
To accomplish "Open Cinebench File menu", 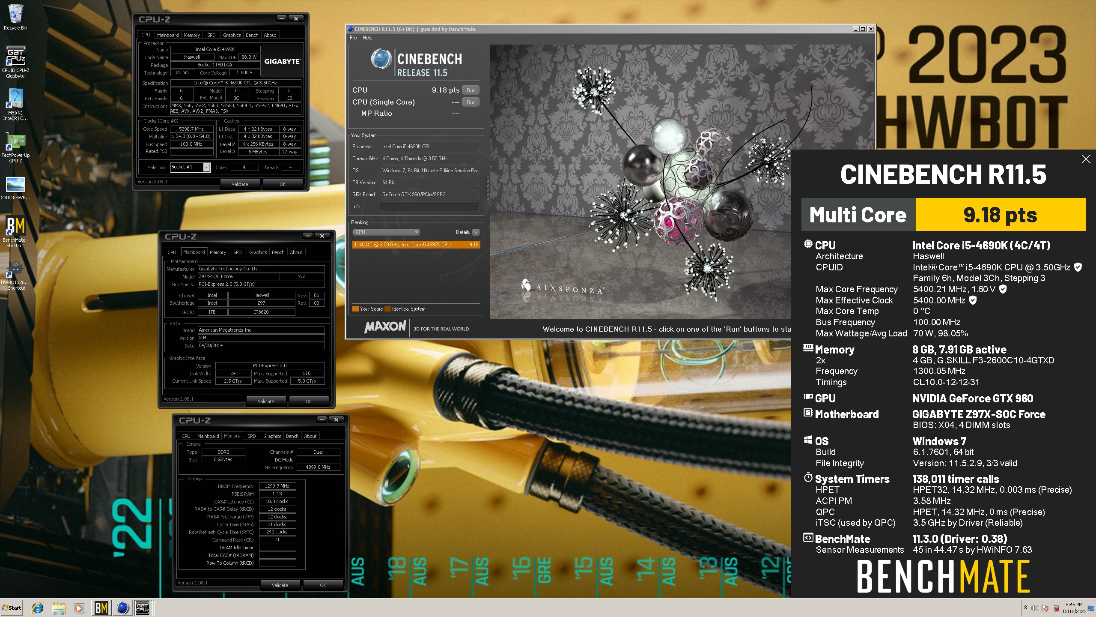I will click(353, 38).
